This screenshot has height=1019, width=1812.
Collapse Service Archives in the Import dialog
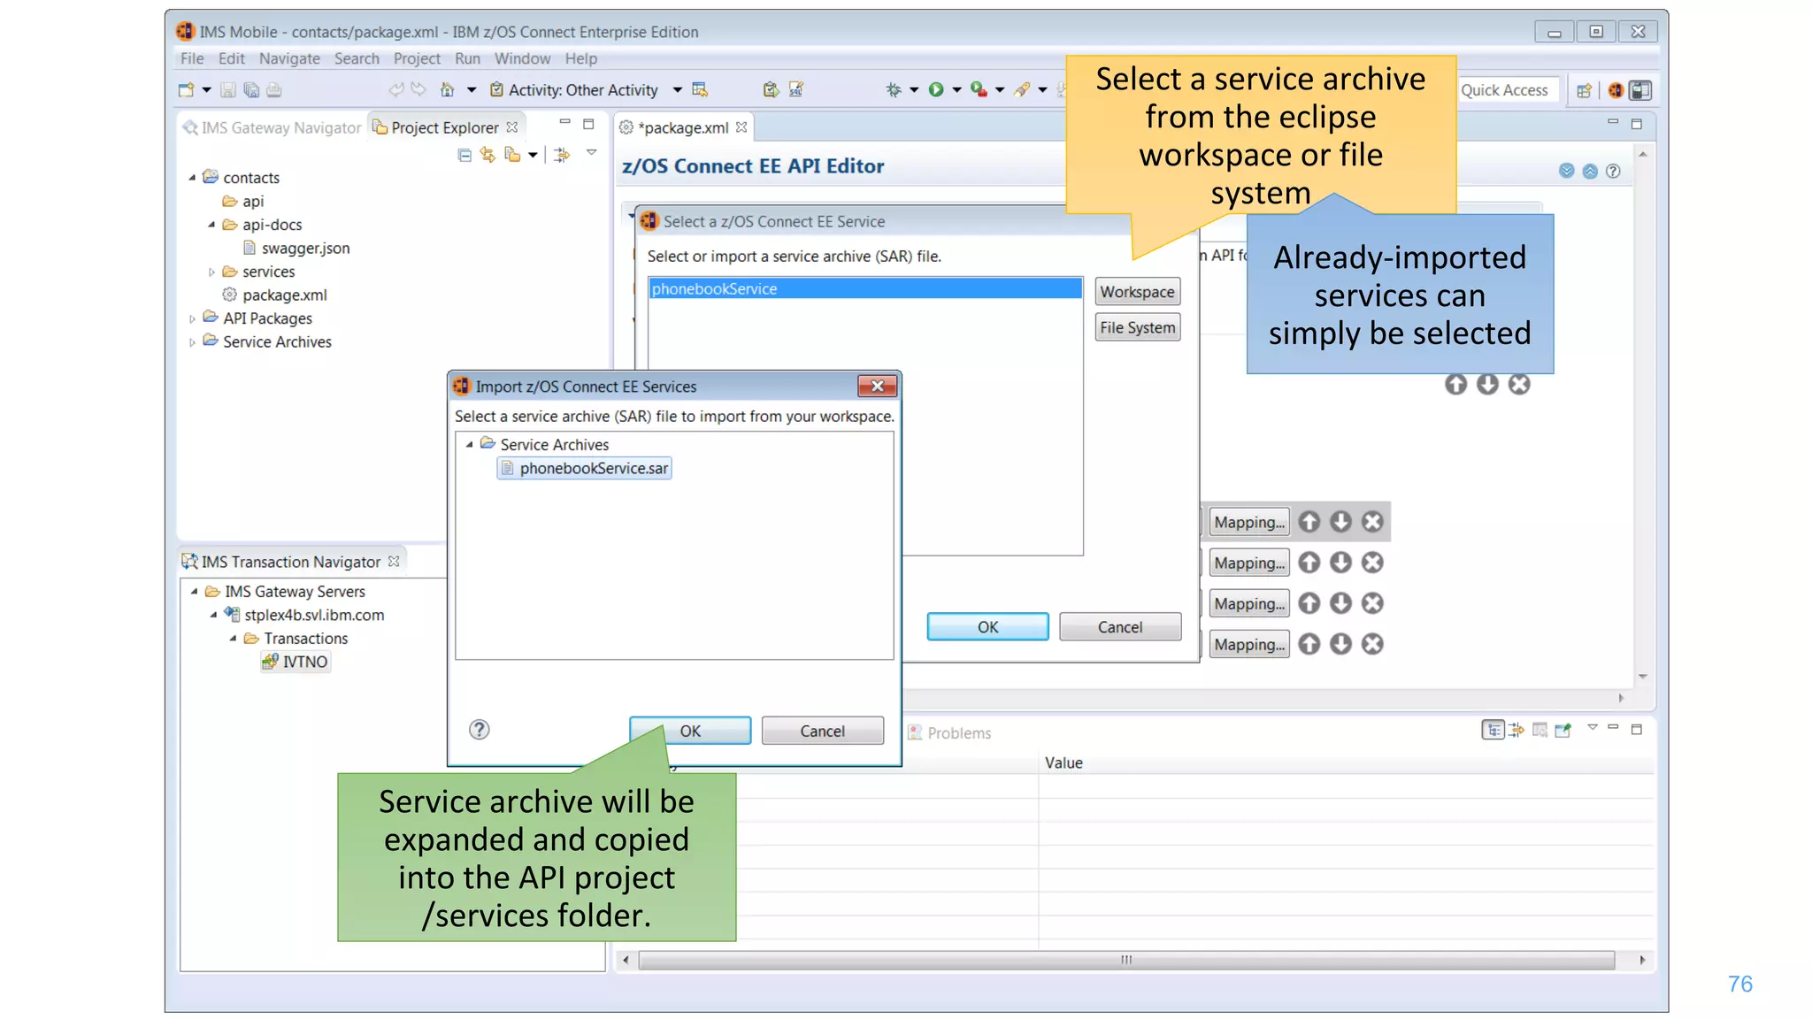click(x=470, y=445)
